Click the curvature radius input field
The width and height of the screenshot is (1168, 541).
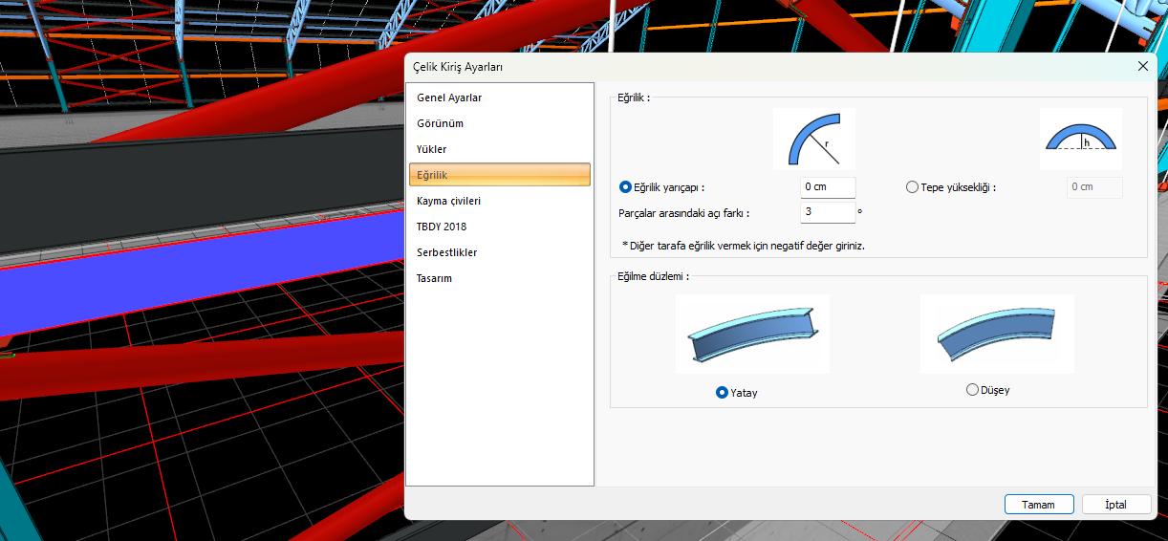827,187
